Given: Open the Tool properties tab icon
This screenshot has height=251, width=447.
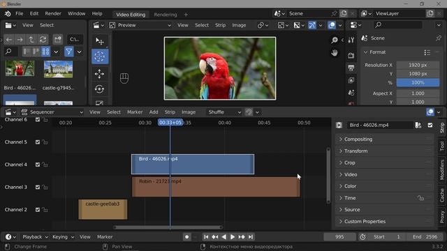Looking at the screenshot, I should click(351, 40).
